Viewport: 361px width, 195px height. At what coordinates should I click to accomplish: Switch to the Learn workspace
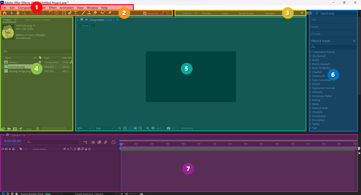click(x=225, y=14)
